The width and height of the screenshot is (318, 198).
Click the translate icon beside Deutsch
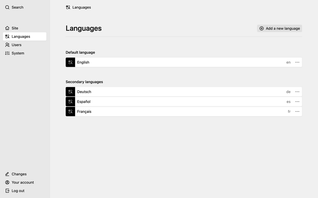tap(70, 92)
